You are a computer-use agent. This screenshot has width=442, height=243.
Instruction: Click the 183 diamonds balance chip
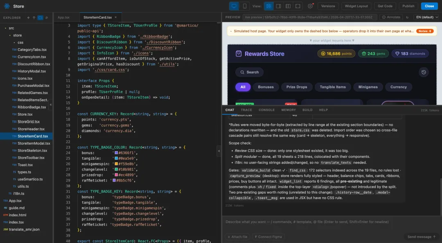coord(410,54)
